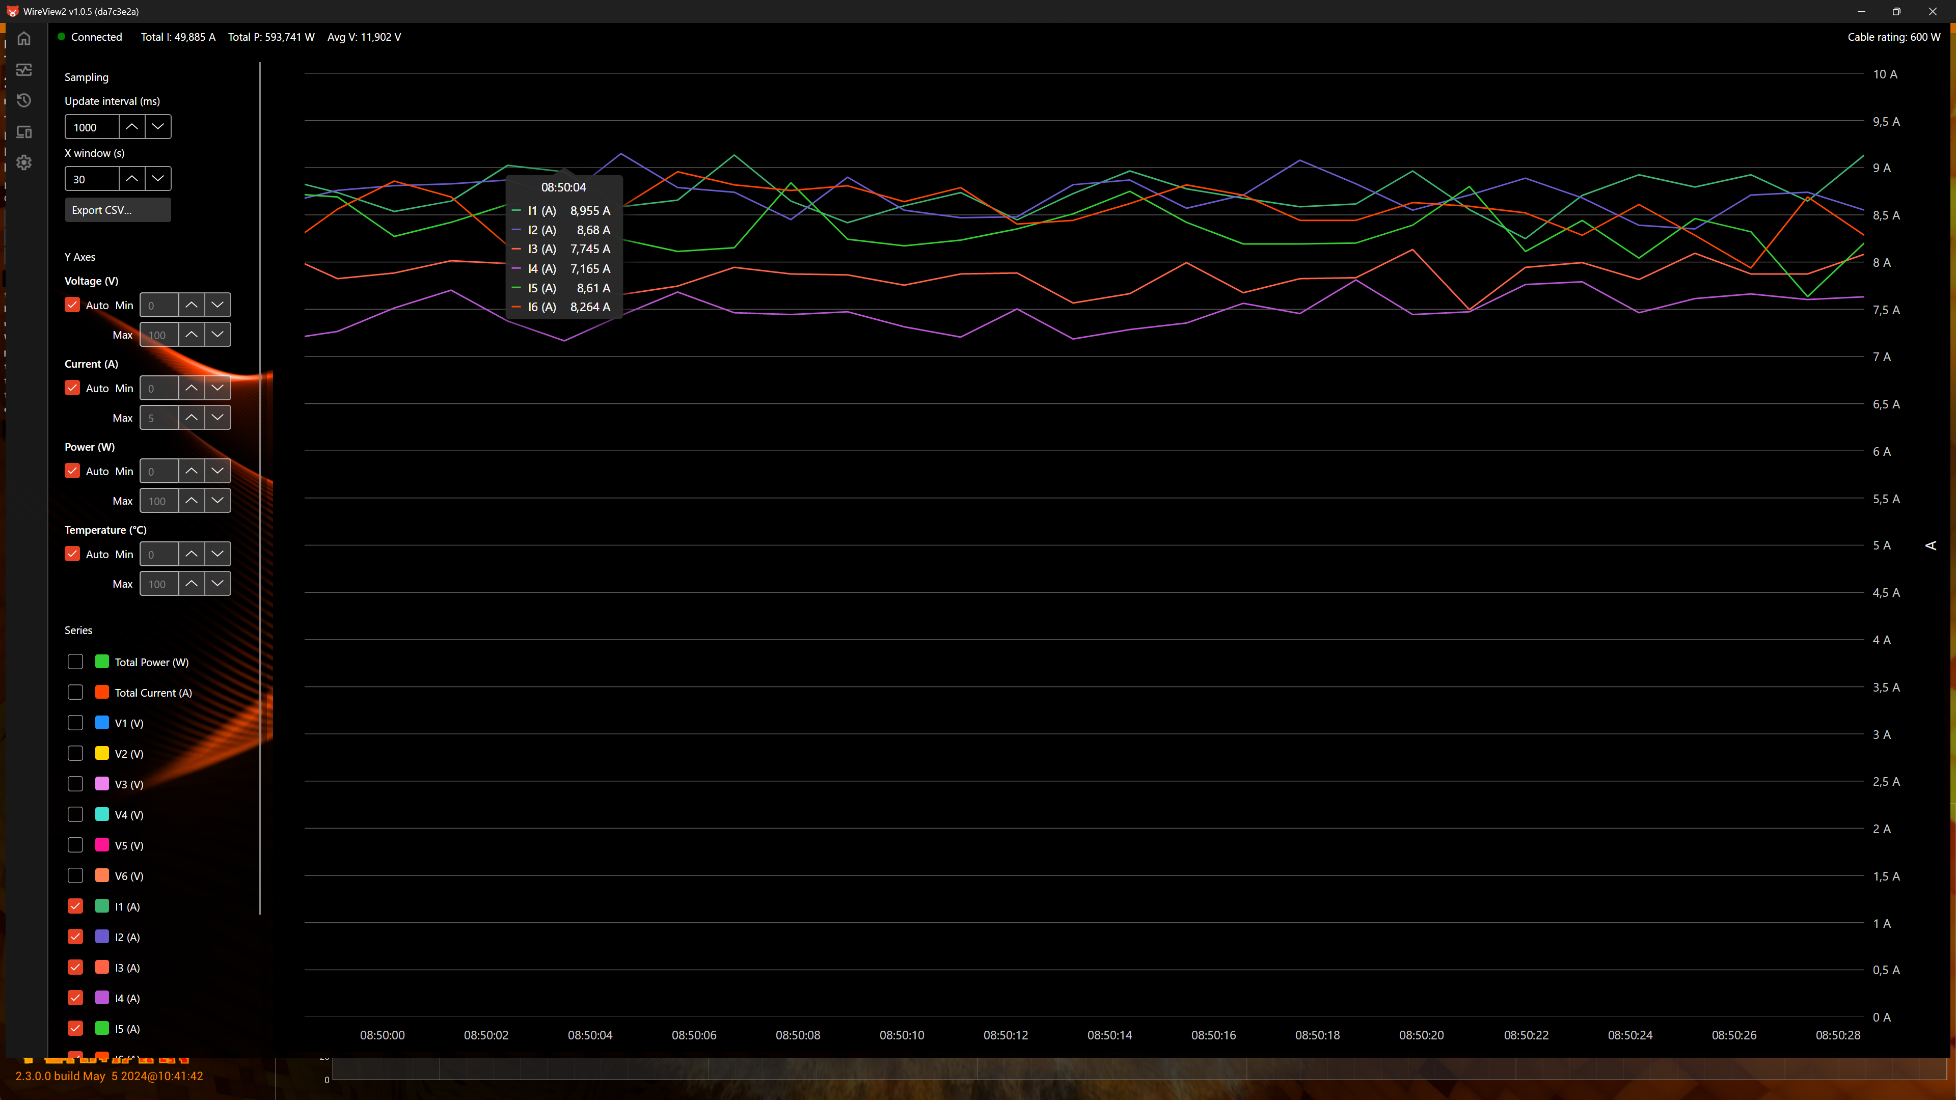1956x1100 pixels.
Task: Click the Total P: 593,741 W readout
Action: point(271,37)
